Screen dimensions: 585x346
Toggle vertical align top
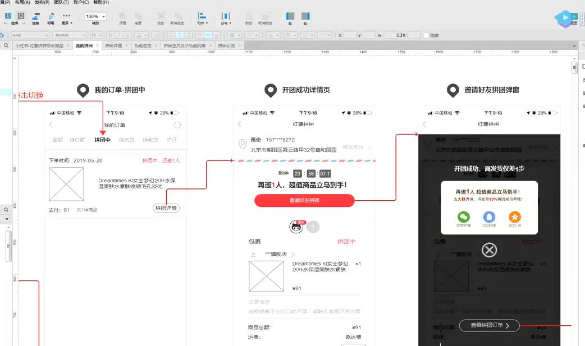pyautogui.click(x=199, y=35)
